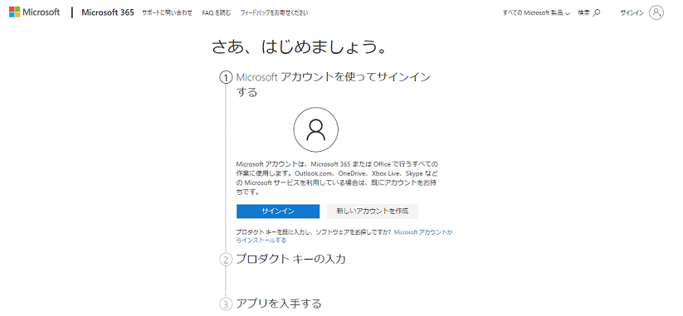Expand プロダクト キーの入力 step heading
This screenshot has height=316, width=683.
coord(290,260)
